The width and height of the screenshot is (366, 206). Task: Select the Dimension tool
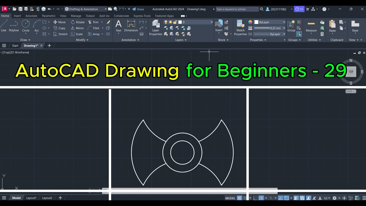click(x=131, y=26)
